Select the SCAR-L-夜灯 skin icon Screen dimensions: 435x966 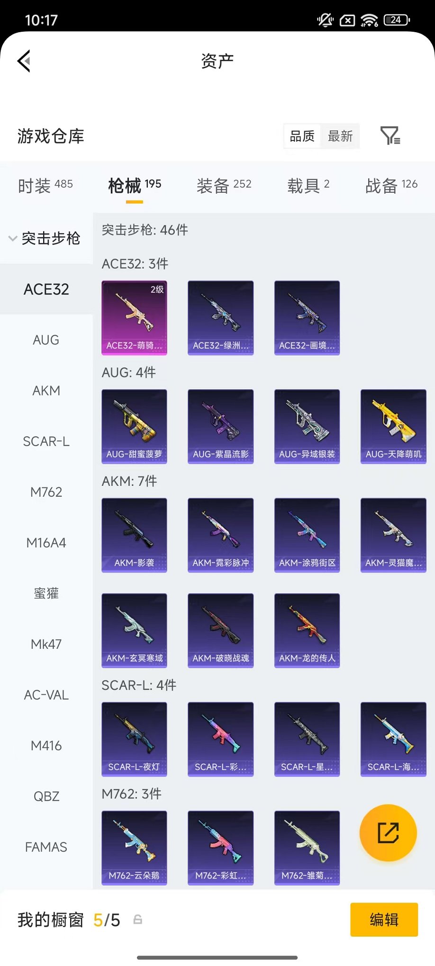point(134,739)
